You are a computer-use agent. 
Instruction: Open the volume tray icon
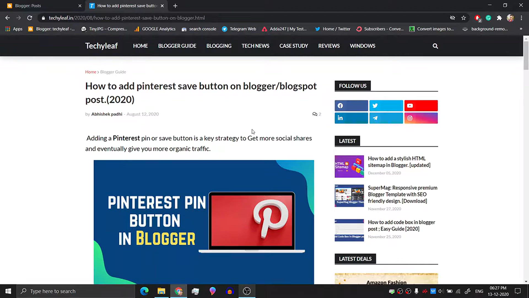[x=441, y=291]
